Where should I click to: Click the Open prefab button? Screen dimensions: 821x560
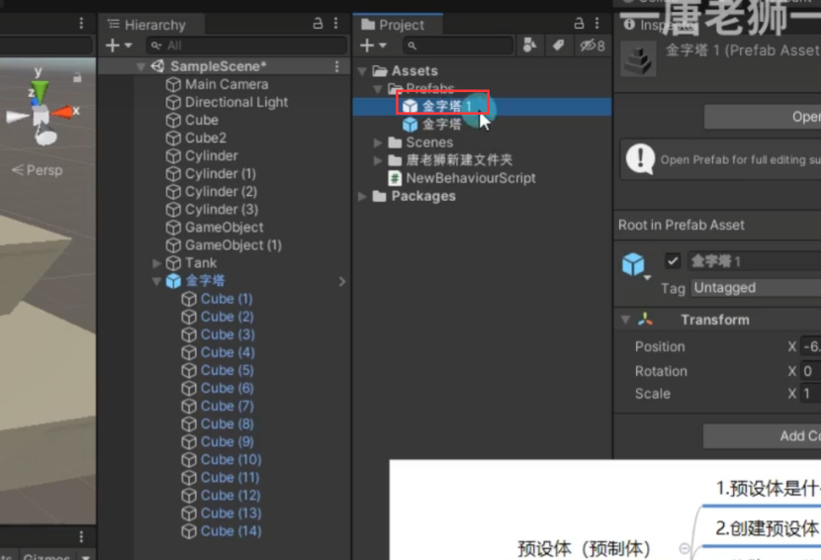click(x=763, y=117)
